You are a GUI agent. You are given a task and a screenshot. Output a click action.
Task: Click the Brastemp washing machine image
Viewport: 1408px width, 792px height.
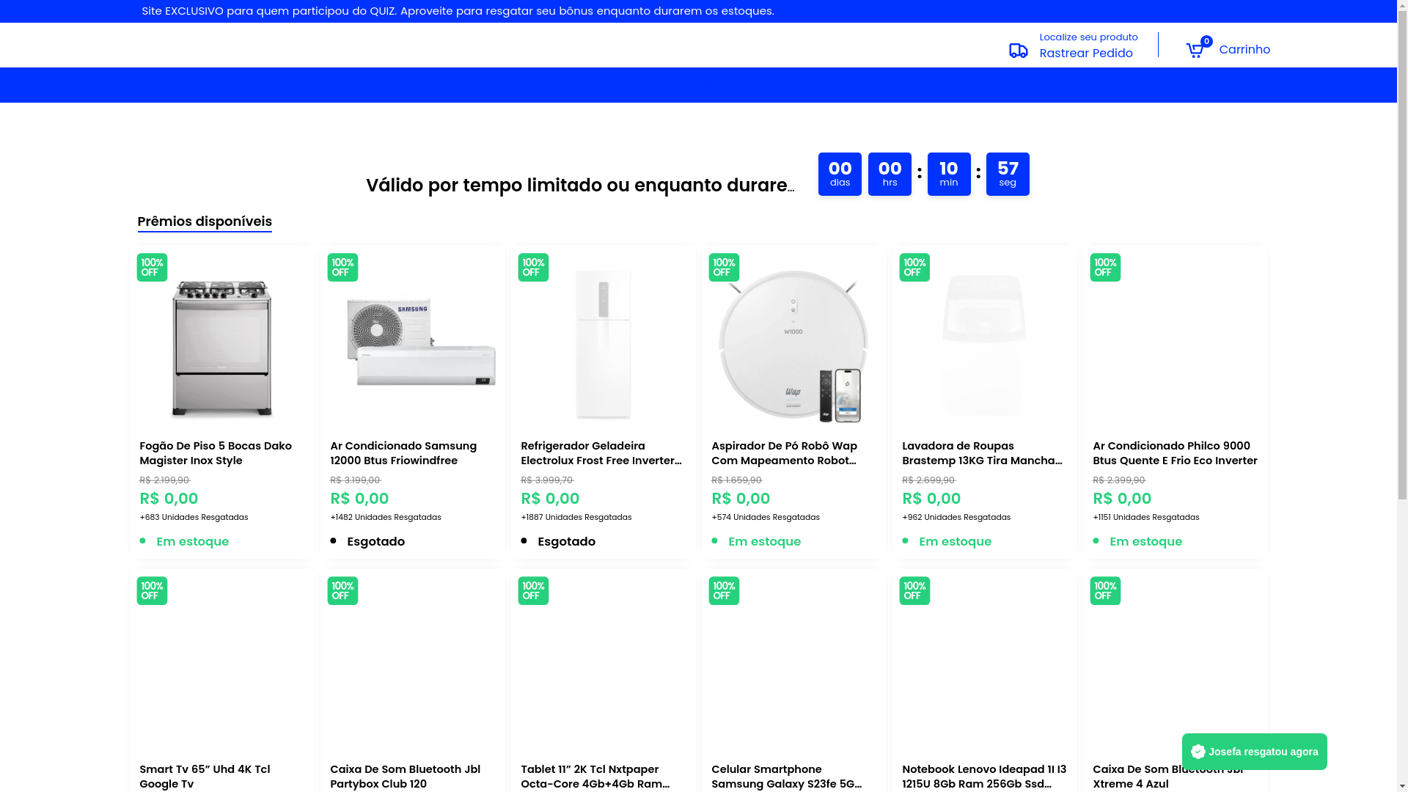coord(984,345)
